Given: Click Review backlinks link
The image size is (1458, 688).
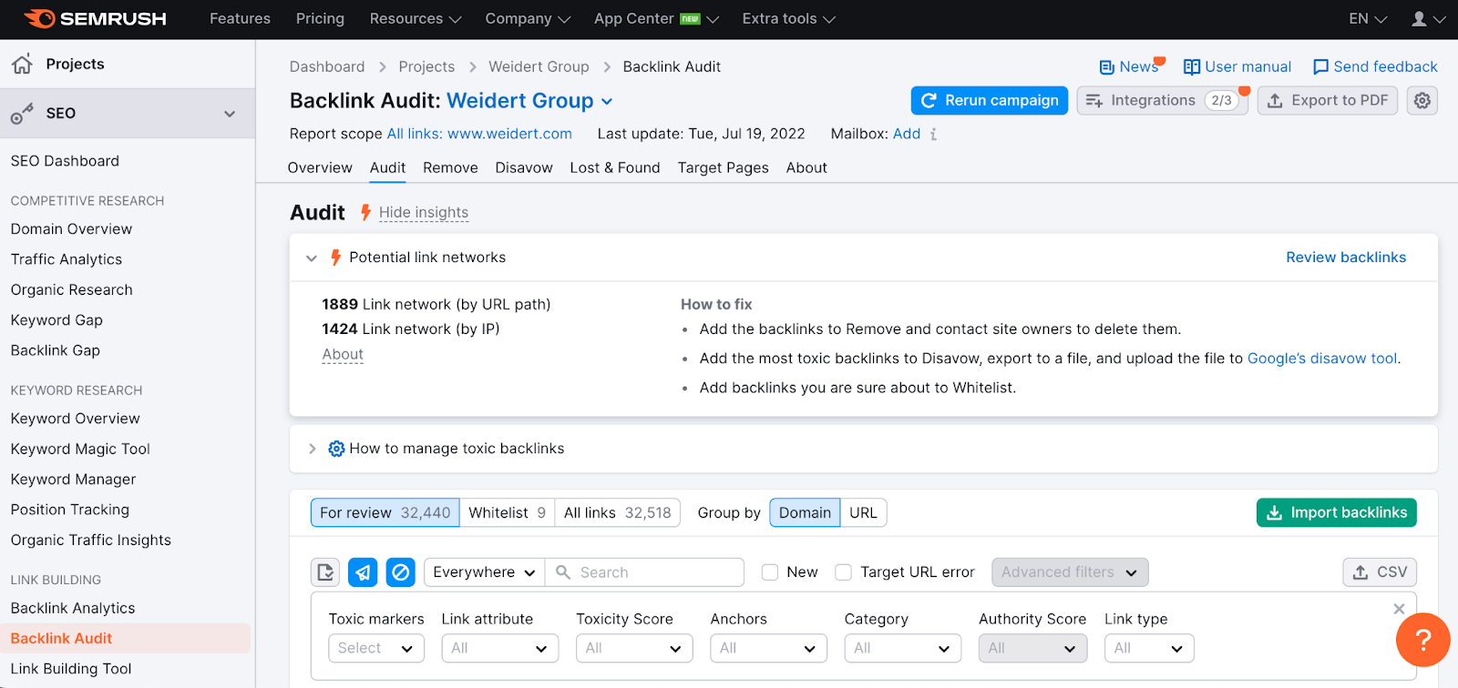Looking at the screenshot, I should click(x=1346, y=258).
